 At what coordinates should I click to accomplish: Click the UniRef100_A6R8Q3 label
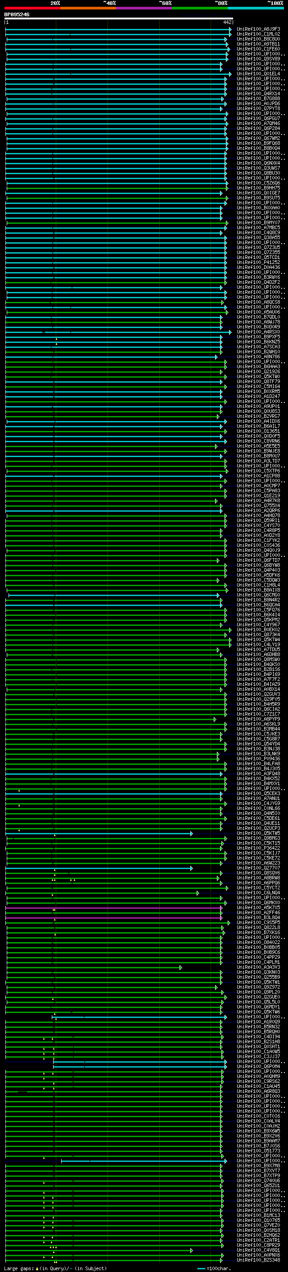(258, 1091)
